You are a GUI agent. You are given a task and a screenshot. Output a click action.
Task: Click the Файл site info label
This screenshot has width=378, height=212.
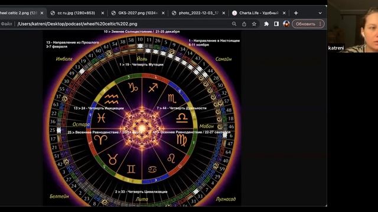coord(6,24)
